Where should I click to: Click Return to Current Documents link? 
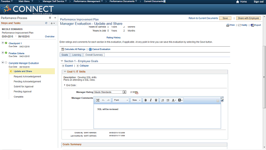(x=203, y=18)
